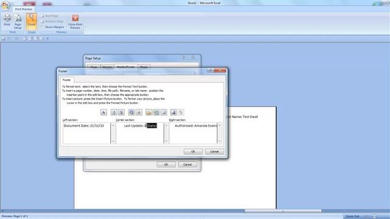
Task: Click the Insert Date button
Action: [x=132, y=113]
